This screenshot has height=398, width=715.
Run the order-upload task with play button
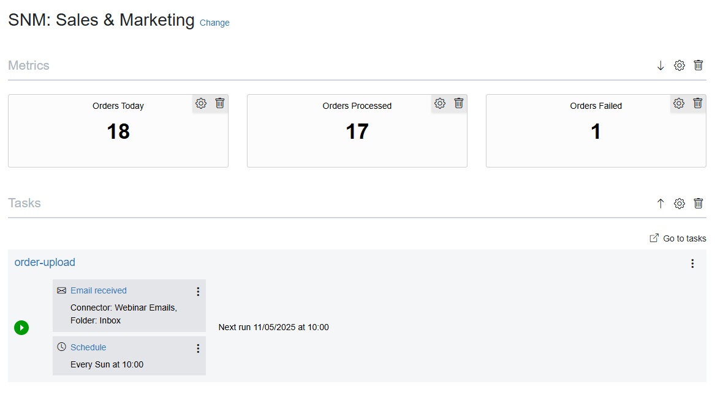point(21,328)
